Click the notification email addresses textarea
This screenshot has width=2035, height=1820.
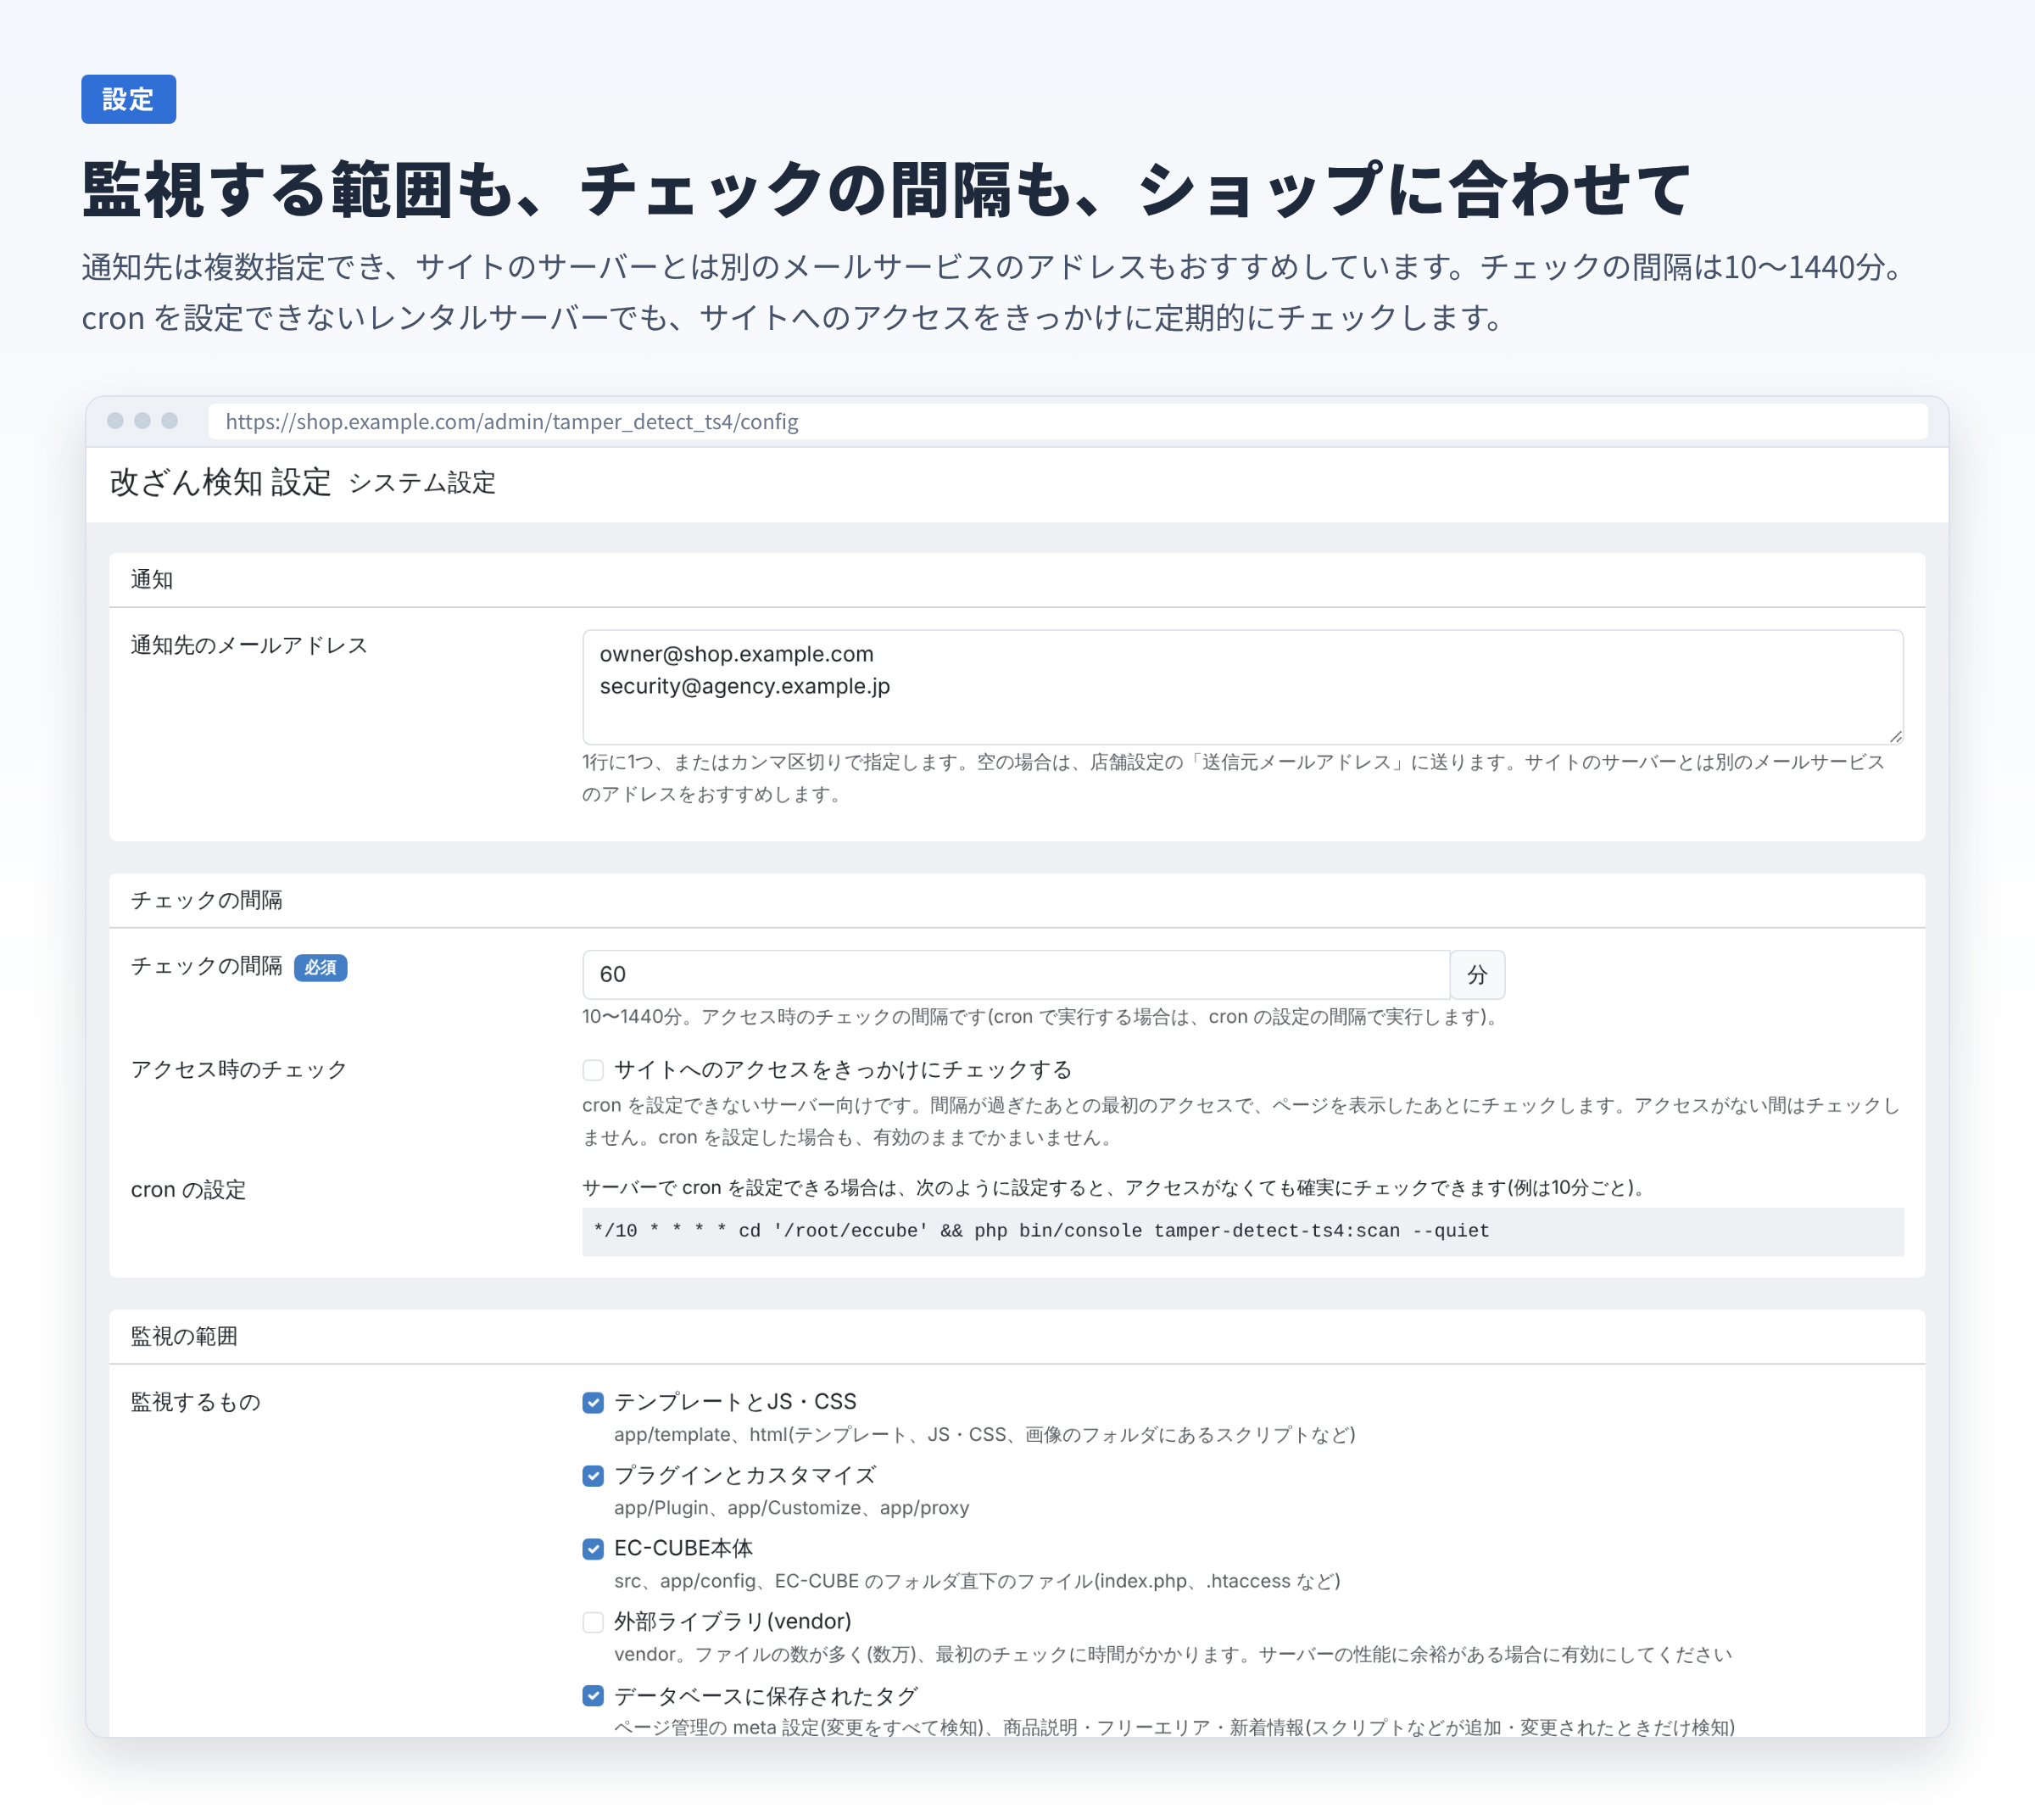1243,686
